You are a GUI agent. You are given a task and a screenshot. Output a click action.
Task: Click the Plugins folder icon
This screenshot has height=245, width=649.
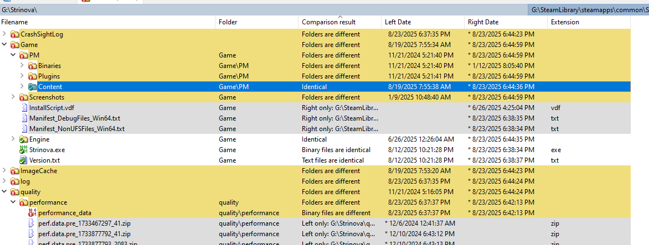pyautogui.click(x=32, y=76)
